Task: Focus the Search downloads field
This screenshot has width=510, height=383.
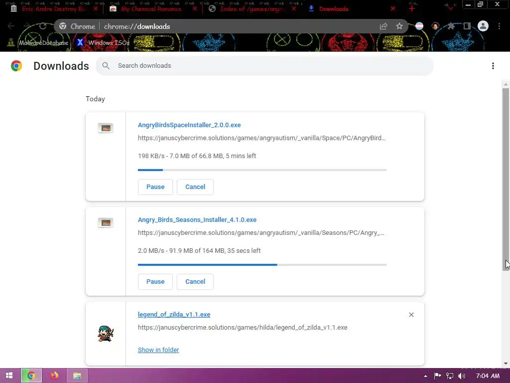Action: pos(264,66)
